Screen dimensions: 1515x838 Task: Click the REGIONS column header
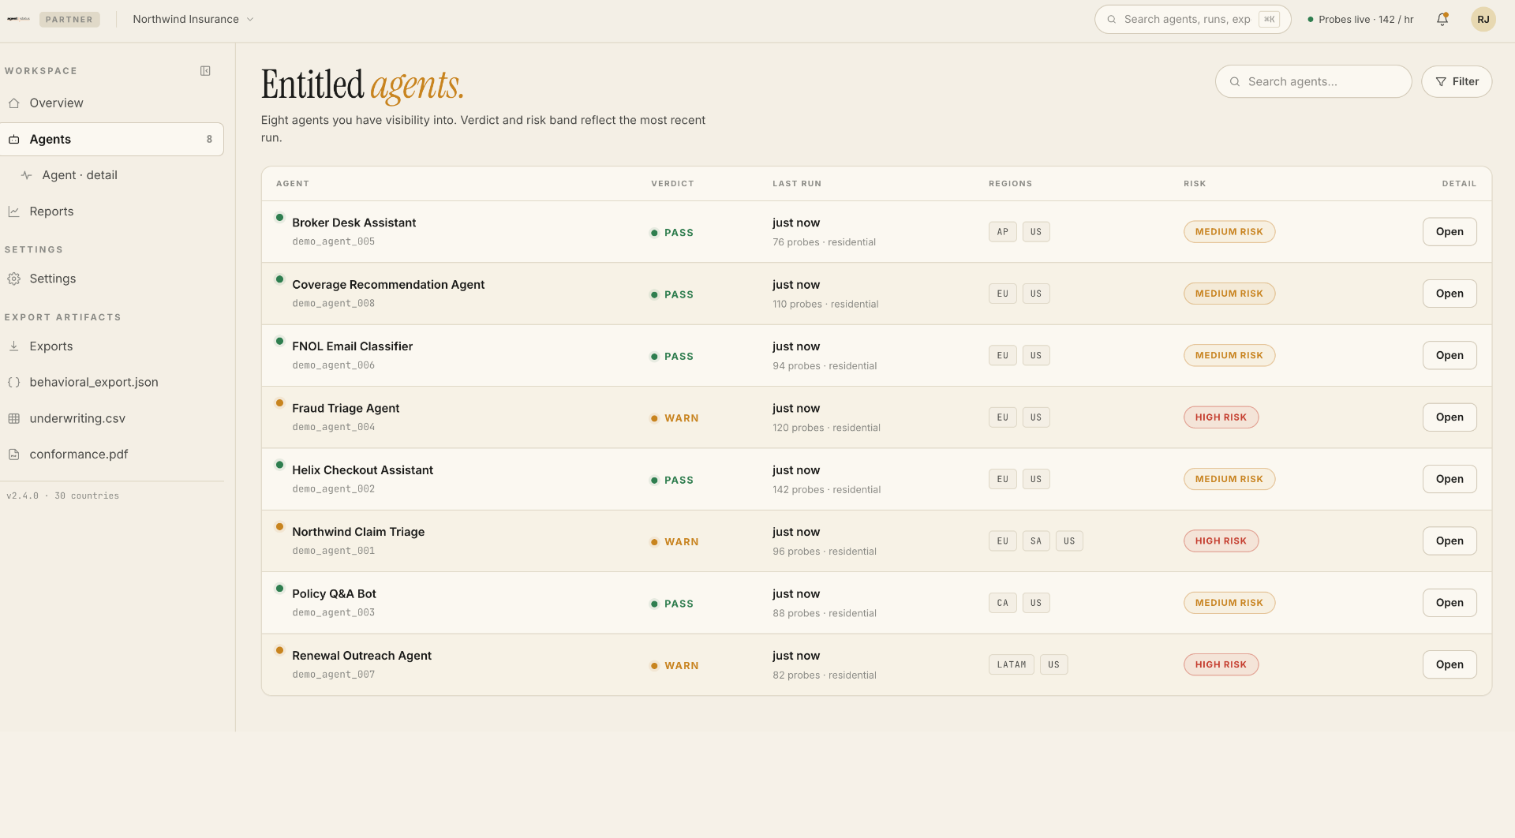pos(1010,184)
